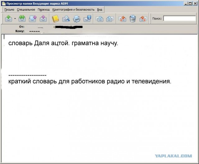
Task: Open the Криптография и безопасность menu
Action: 73,10
